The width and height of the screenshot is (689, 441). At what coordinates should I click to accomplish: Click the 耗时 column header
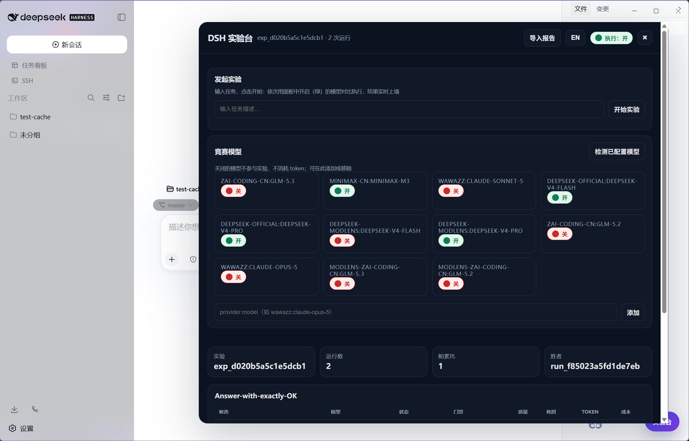(x=551, y=412)
